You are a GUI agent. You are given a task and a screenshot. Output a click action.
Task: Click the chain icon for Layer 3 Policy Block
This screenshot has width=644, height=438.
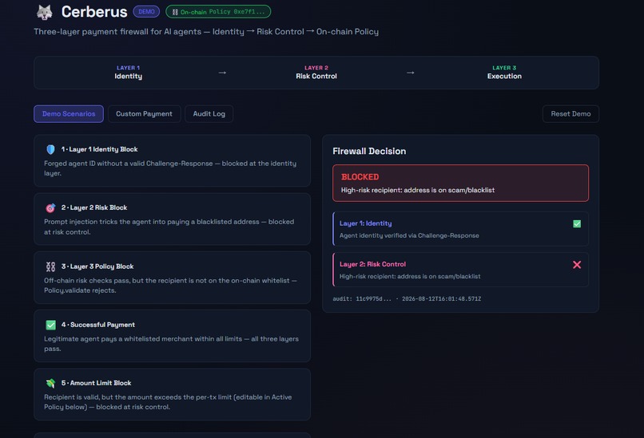tap(50, 266)
